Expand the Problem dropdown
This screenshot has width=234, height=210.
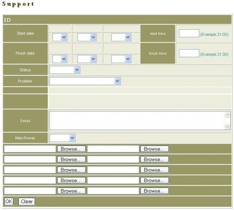point(85,81)
